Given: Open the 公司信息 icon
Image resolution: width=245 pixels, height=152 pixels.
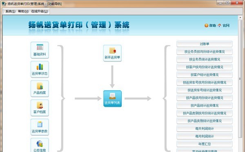Looking at the screenshot, I should coord(40,145).
